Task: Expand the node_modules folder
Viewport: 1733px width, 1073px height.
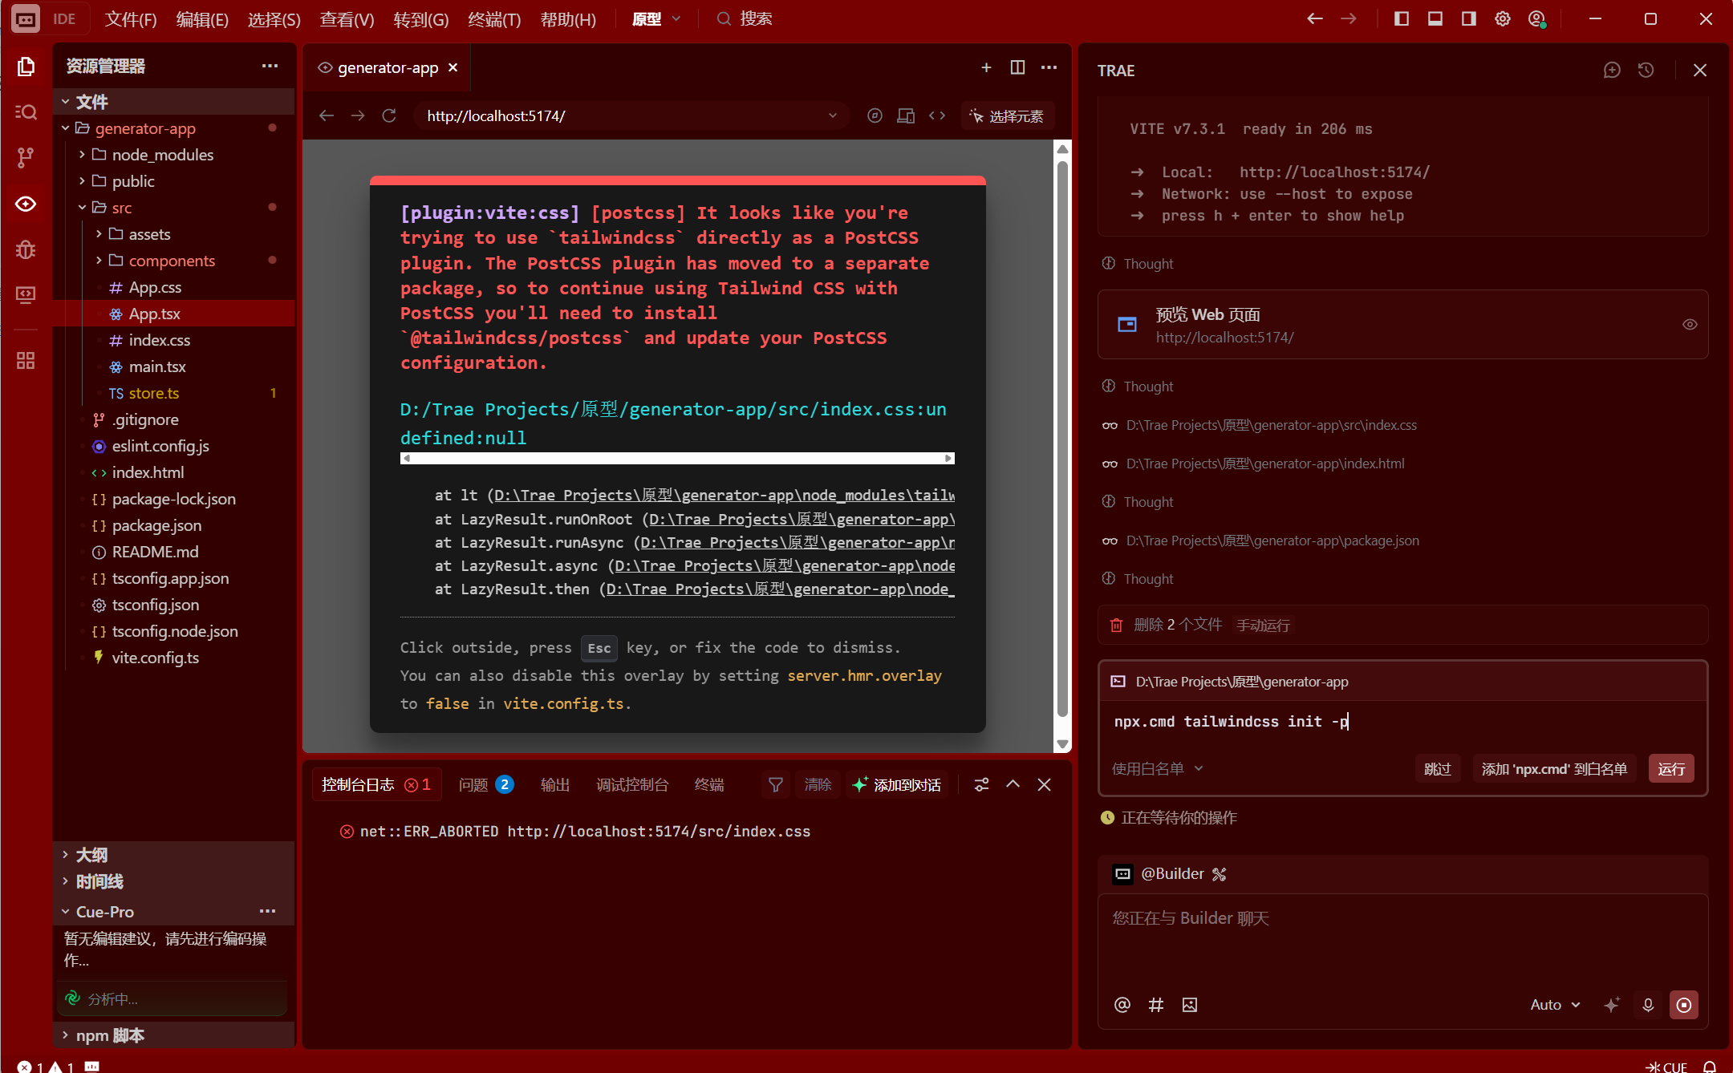Action: click(x=162, y=155)
